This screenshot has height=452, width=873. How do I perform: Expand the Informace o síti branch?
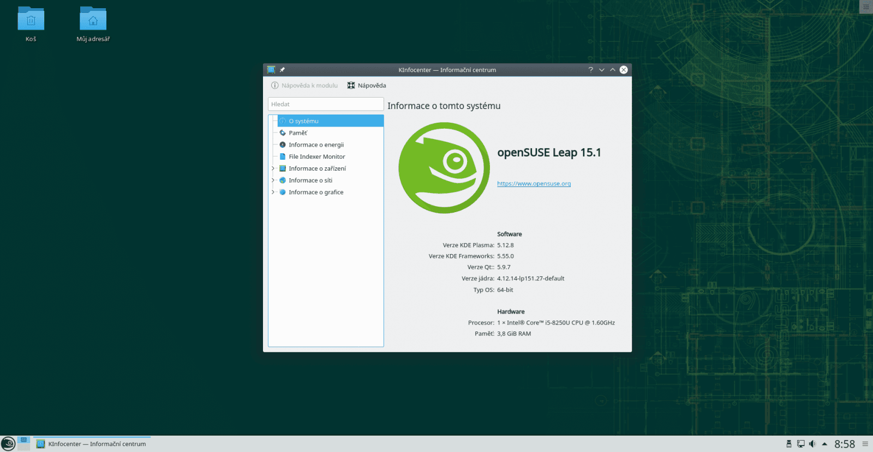pos(273,180)
